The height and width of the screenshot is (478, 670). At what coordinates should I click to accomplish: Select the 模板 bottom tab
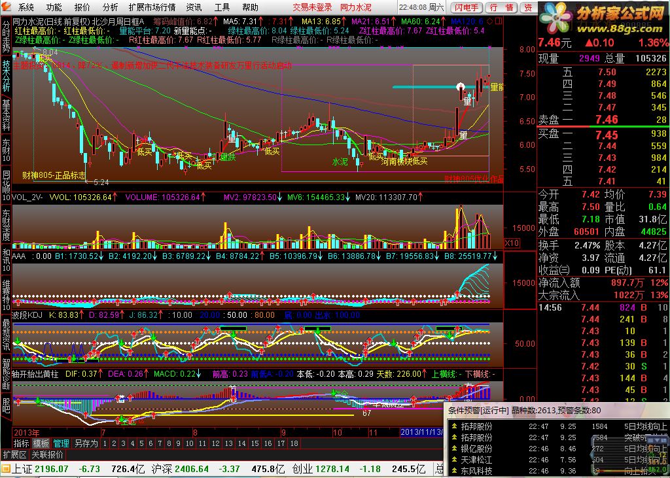point(41,443)
